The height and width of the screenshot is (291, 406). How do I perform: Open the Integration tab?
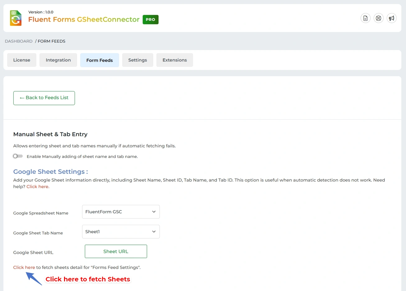(58, 60)
